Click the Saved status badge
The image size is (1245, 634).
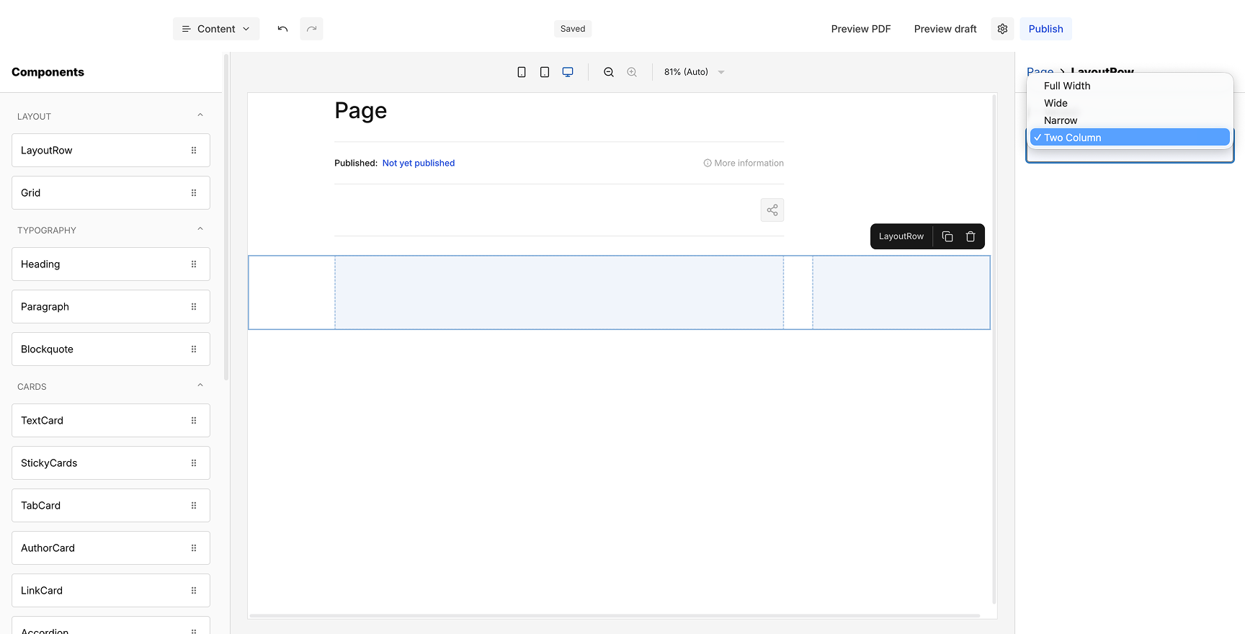coord(573,29)
